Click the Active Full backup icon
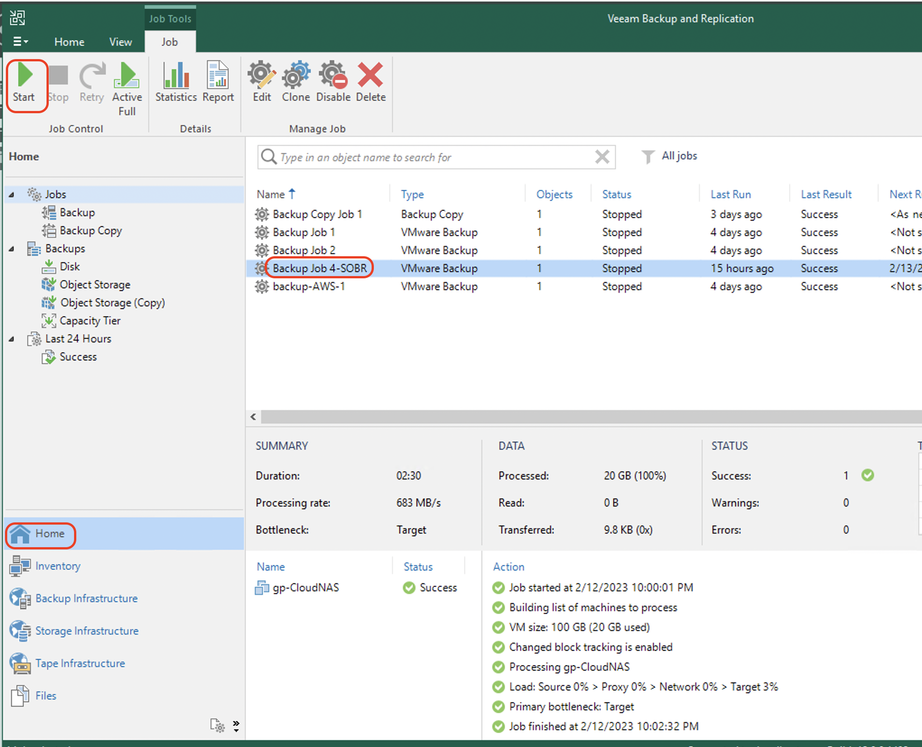The height and width of the screenshot is (747, 922). pos(127,75)
